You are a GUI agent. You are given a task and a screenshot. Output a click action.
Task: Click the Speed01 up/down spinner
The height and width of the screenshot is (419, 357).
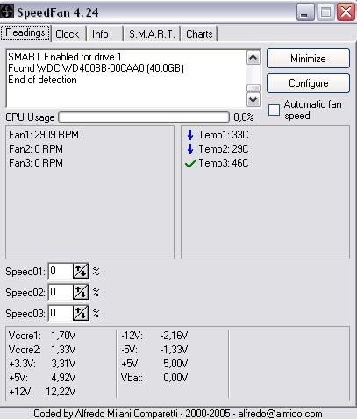(x=81, y=271)
